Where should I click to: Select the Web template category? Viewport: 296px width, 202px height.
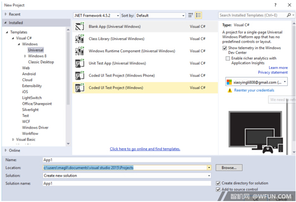[x=26, y=68]
